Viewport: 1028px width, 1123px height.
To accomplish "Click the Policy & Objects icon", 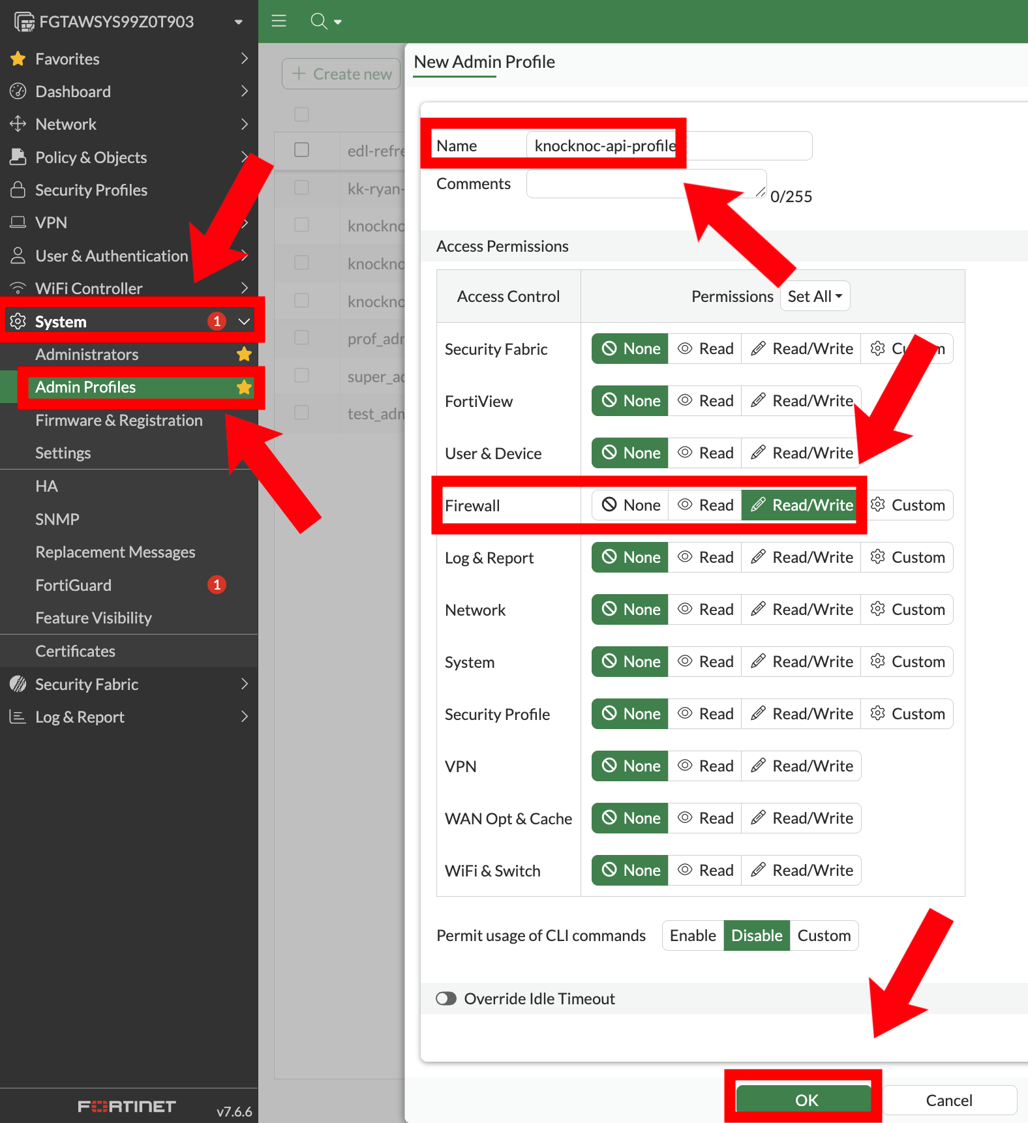I will tap(18, 157).
